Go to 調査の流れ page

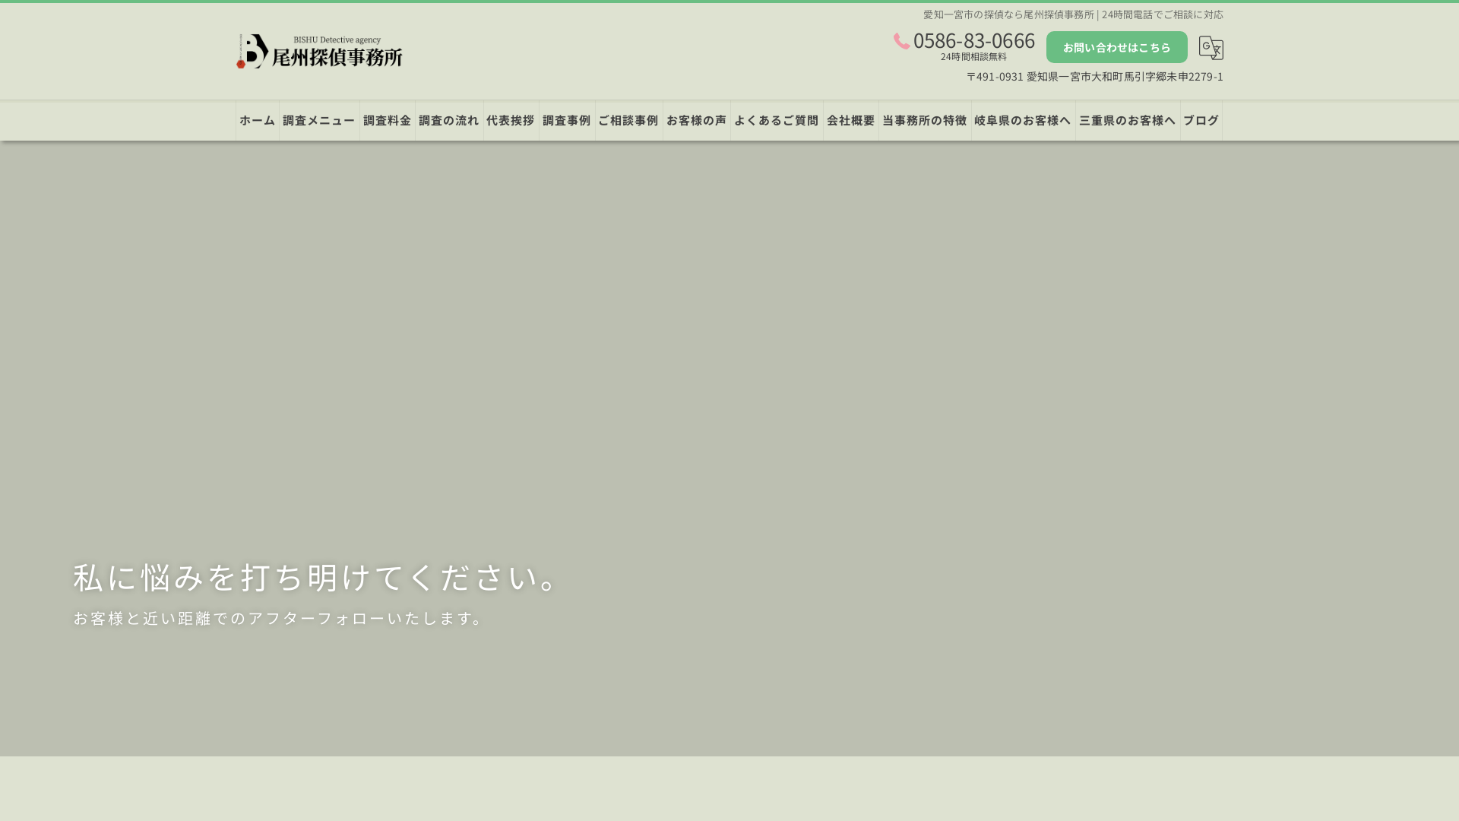(x=449, y=121)
